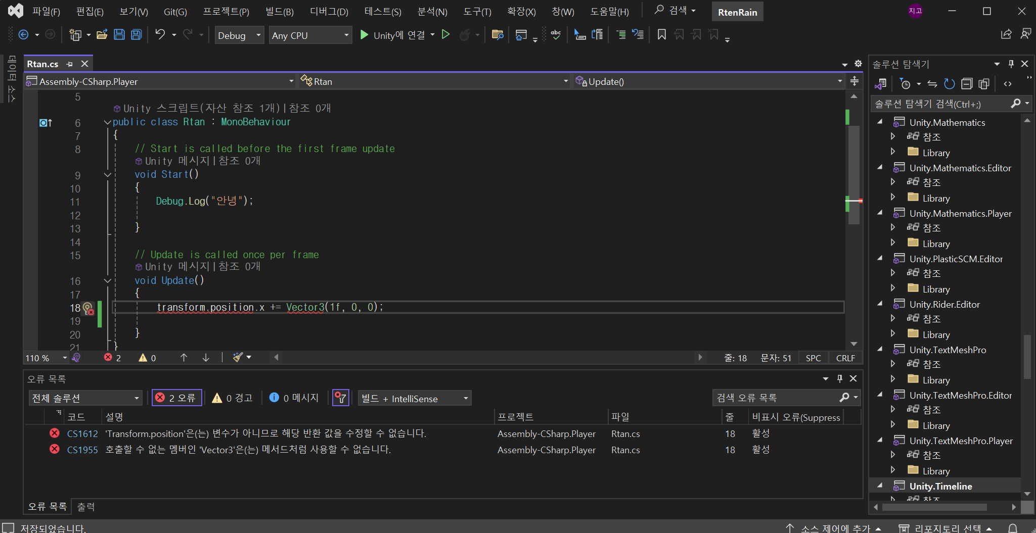Viewport: 1036px width, 533px height.
Task: Click the navigate backward arrow icon
Action: pyautogui.click(x=23, y=35)
